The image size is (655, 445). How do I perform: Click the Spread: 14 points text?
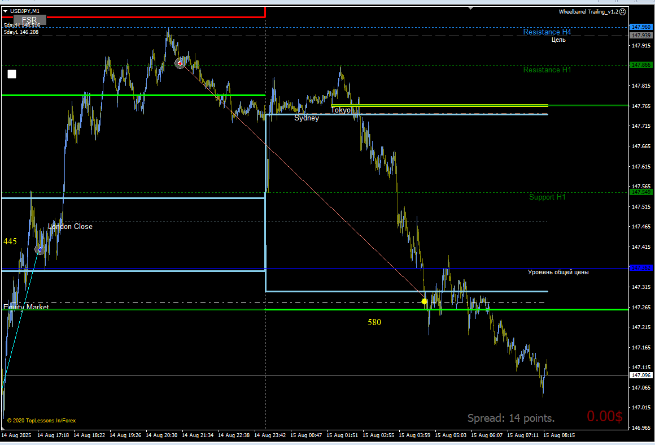[511, 418]
